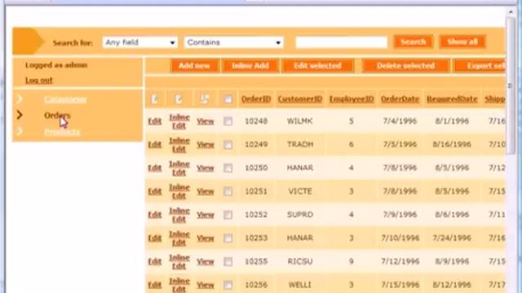Click View for order 10248
The image size is (522, 293).
[205, 121]
